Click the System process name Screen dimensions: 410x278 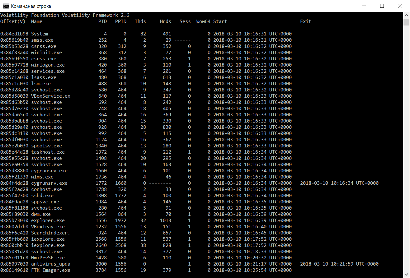click(x=40, y=34)
